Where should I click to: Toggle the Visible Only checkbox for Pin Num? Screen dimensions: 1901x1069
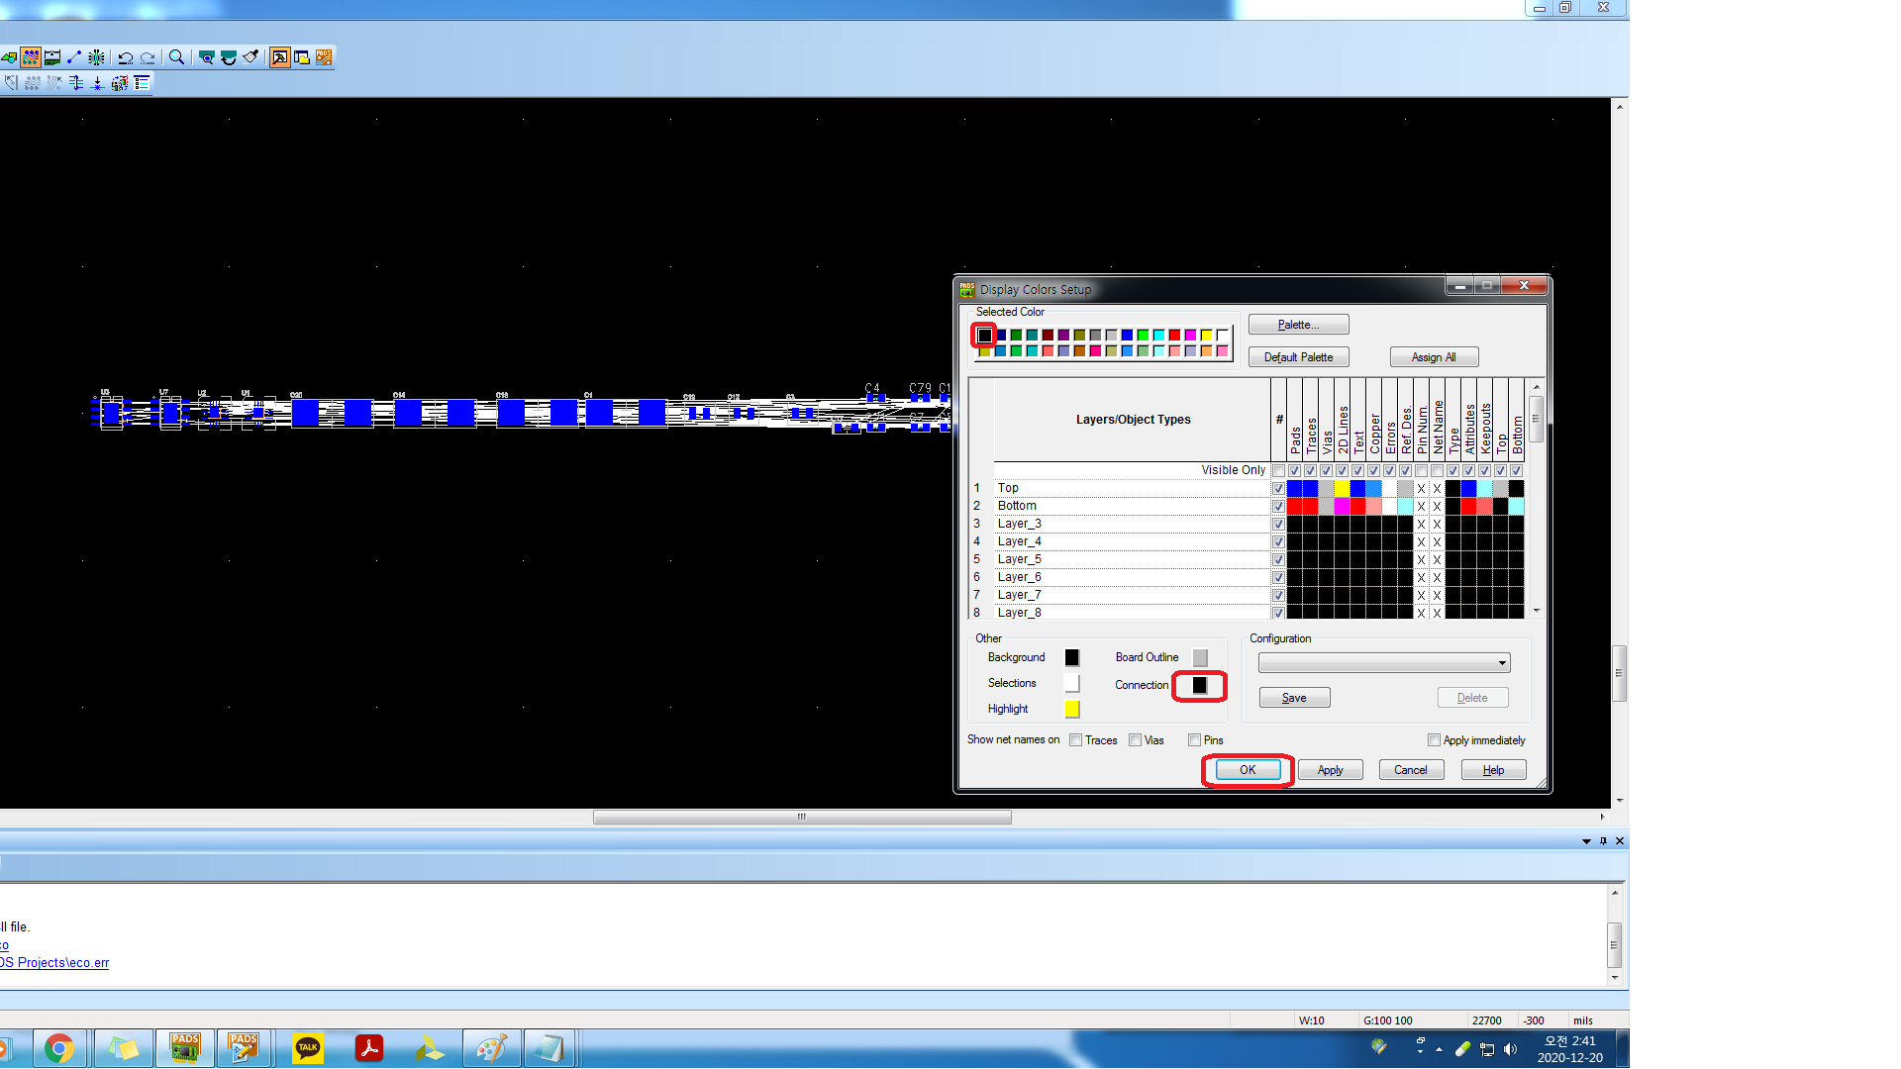(x=1421, y=470)
